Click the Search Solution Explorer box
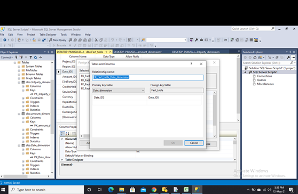This screenshot has height=194, width=298. (269, 63)
